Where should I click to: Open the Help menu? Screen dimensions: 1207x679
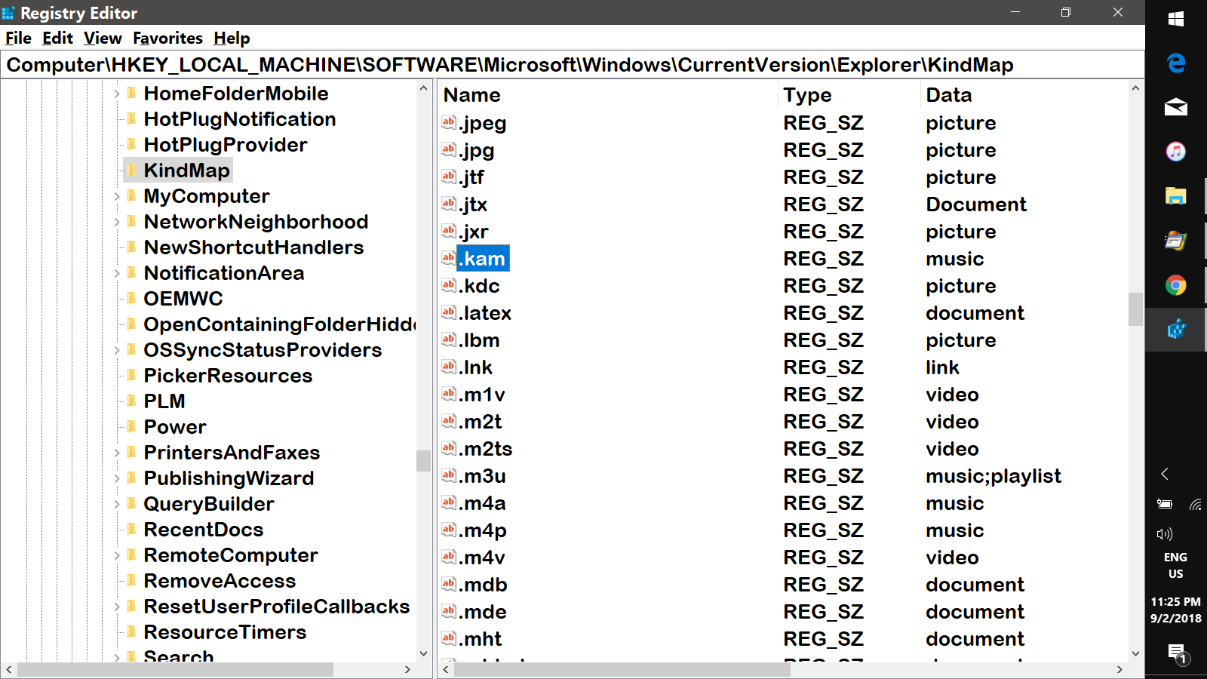tap(232, 38)
